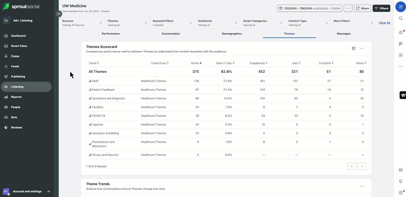Click the GC user avatar
This screenshot has width=406, height=197.
click(6, 191)
